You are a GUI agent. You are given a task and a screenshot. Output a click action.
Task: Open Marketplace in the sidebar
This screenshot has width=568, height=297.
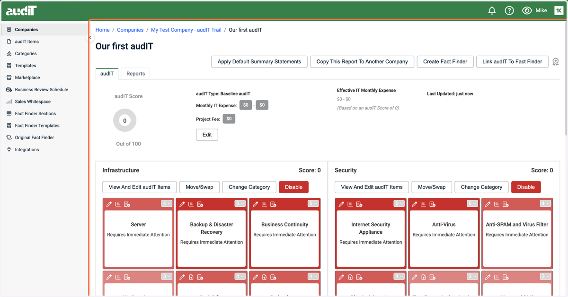[x=44, y=77]
